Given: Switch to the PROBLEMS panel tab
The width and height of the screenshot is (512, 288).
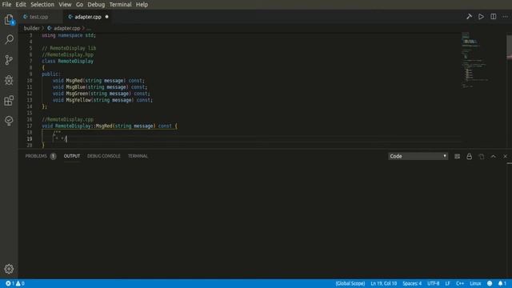Looking at the screenshot, I should pyautogui.click(x=41, y=156).
